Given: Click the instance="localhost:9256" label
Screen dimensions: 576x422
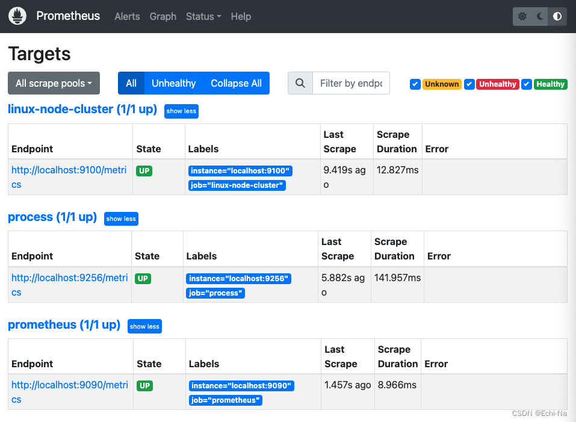Looking at the screenshot, I should pos(239,278).
